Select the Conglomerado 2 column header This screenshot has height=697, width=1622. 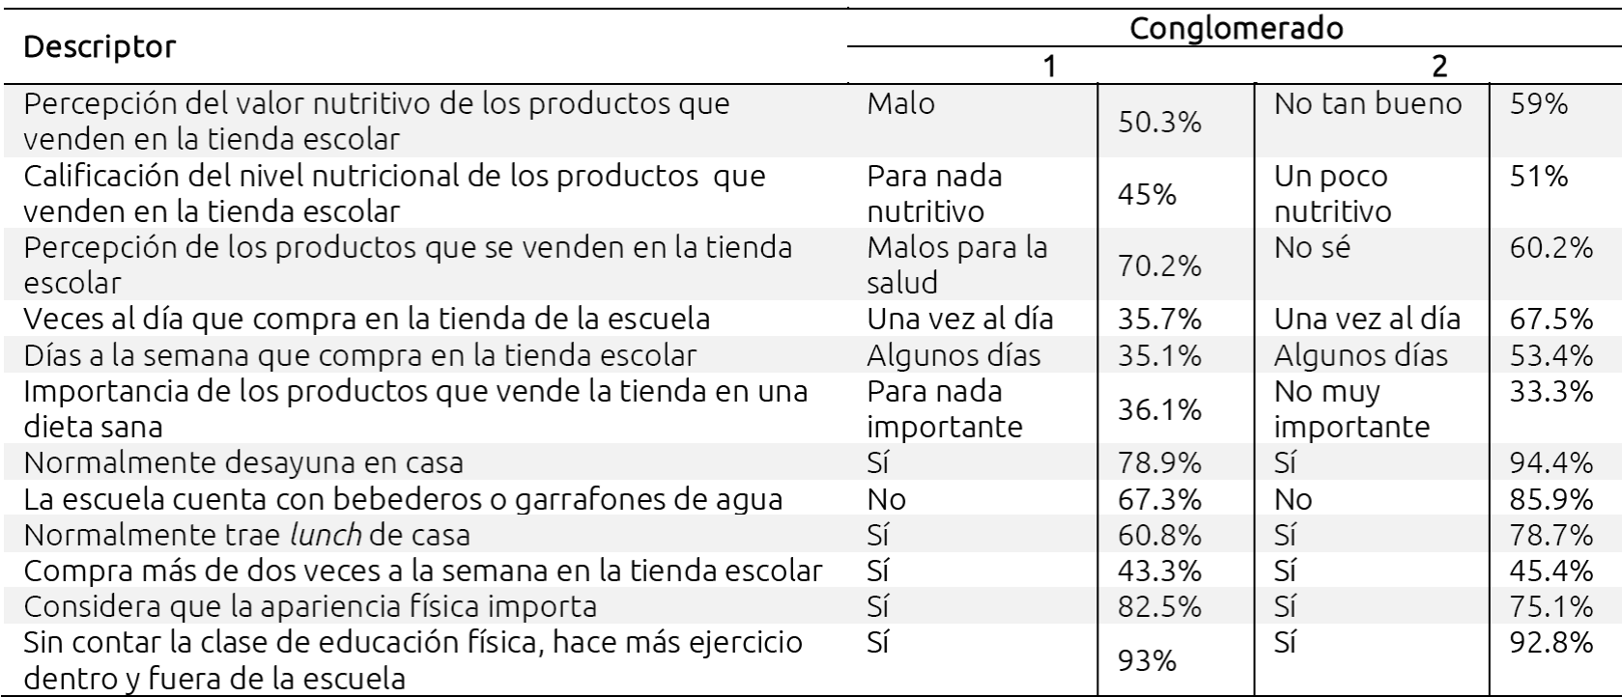[x=1439, y=66]
